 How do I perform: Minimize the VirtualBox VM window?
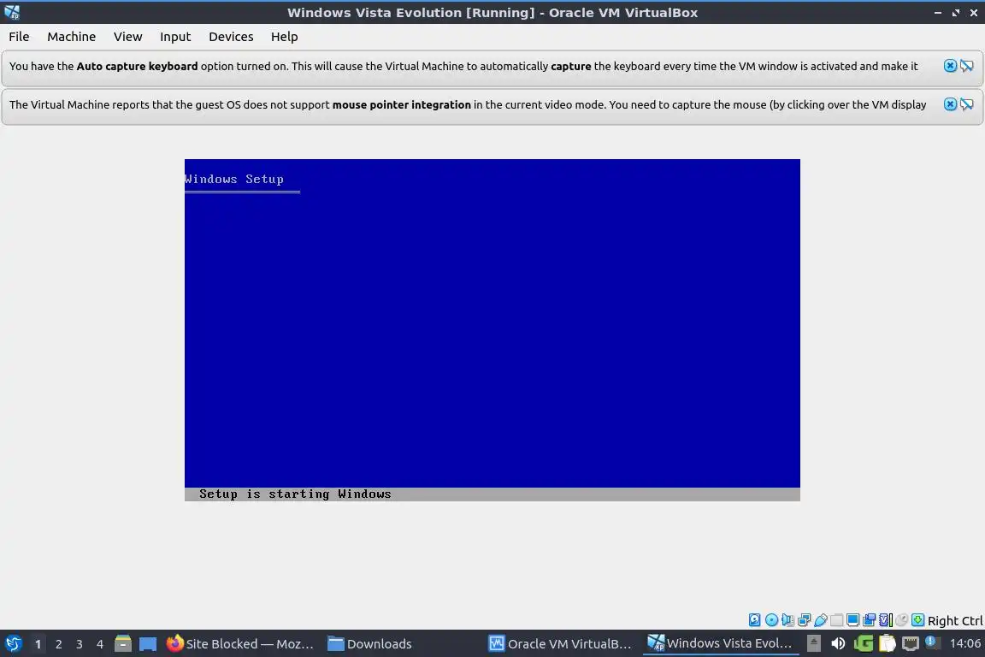pos(938,13)
